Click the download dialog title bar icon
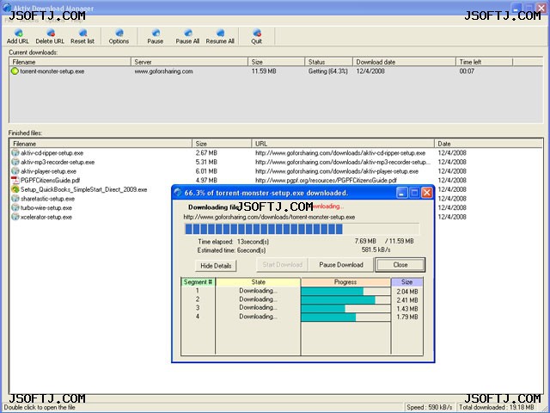The width and height of the screenshot is (550, 413). point(178,193)
